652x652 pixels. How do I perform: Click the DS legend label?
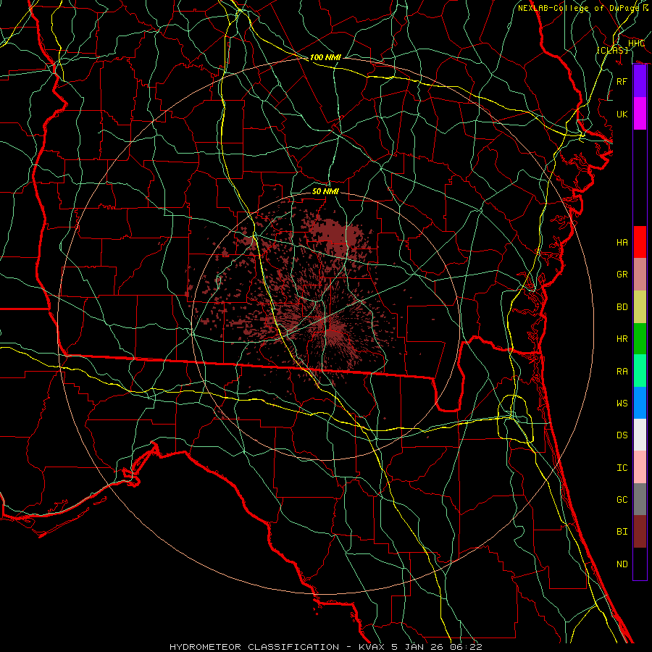click(x=622, y=435)
